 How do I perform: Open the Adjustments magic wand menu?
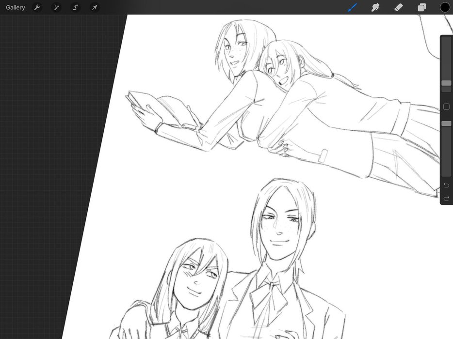[56, 7]
